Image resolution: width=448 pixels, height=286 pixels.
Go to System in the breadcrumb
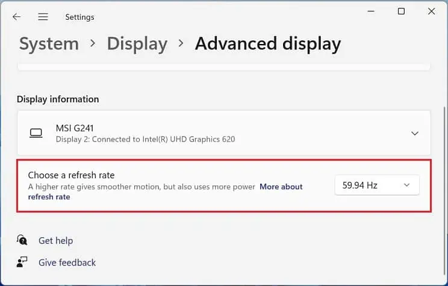(x=49, y=44)
